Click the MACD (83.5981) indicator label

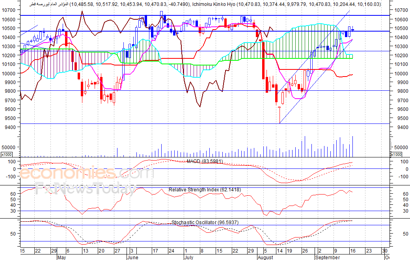click(205, 161)
